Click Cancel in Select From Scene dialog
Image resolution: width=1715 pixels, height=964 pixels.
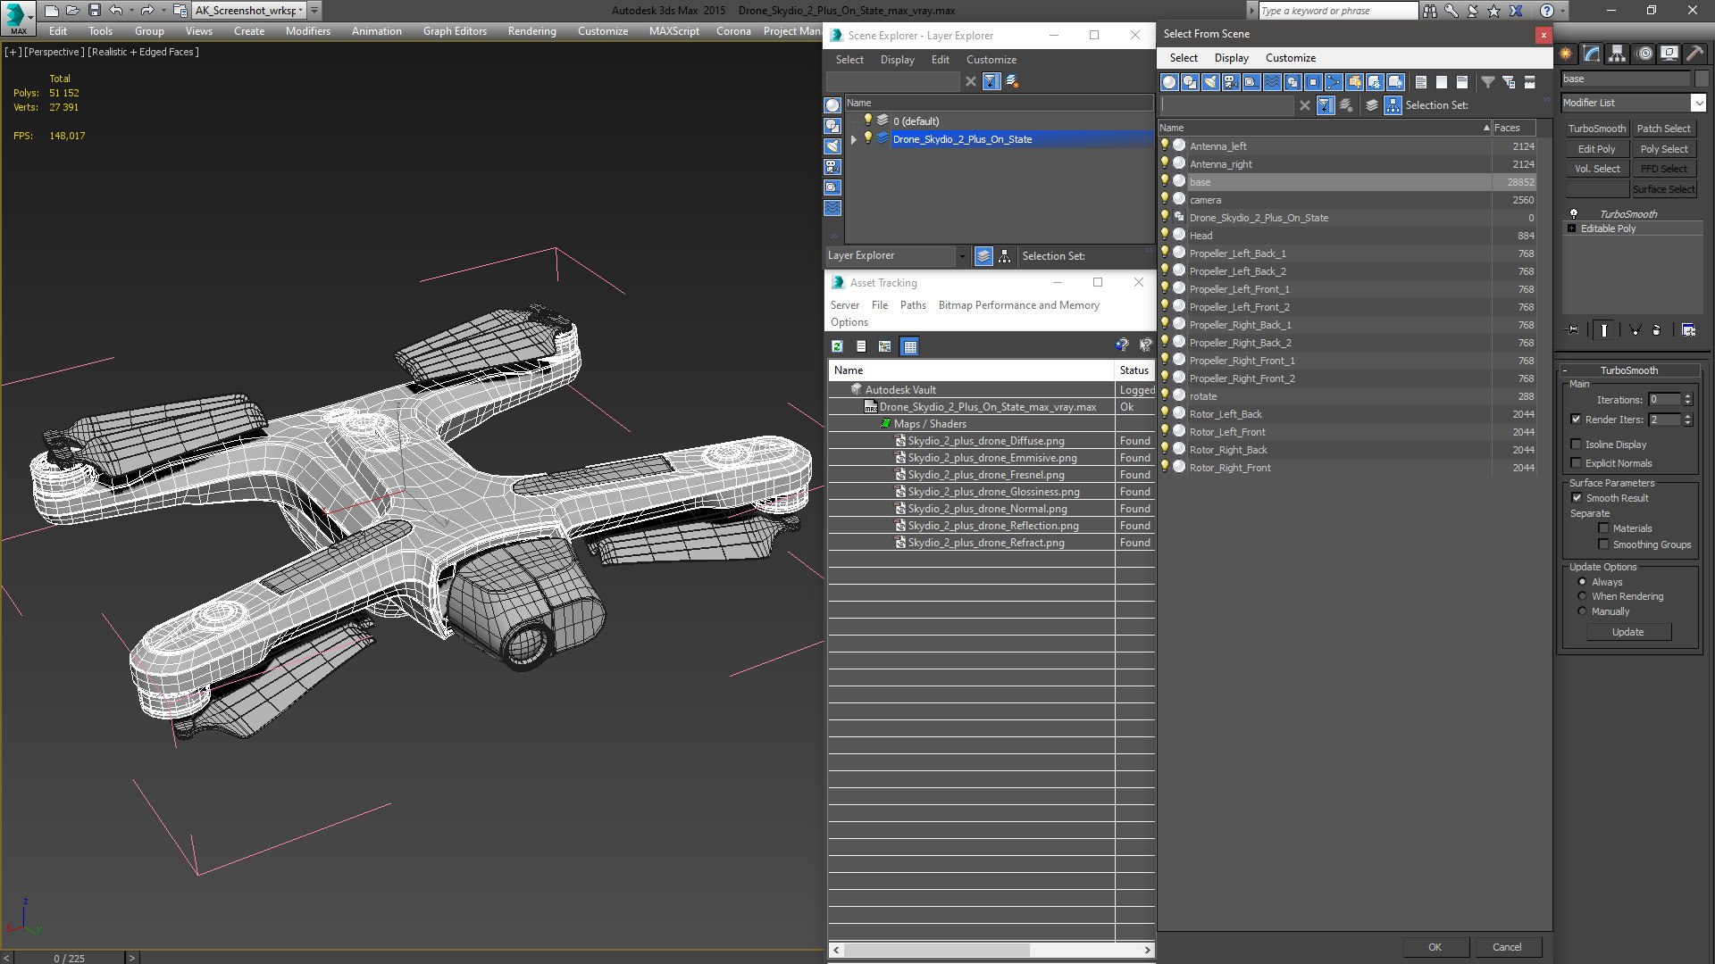pyautogui.click(x=1507, y=947)
